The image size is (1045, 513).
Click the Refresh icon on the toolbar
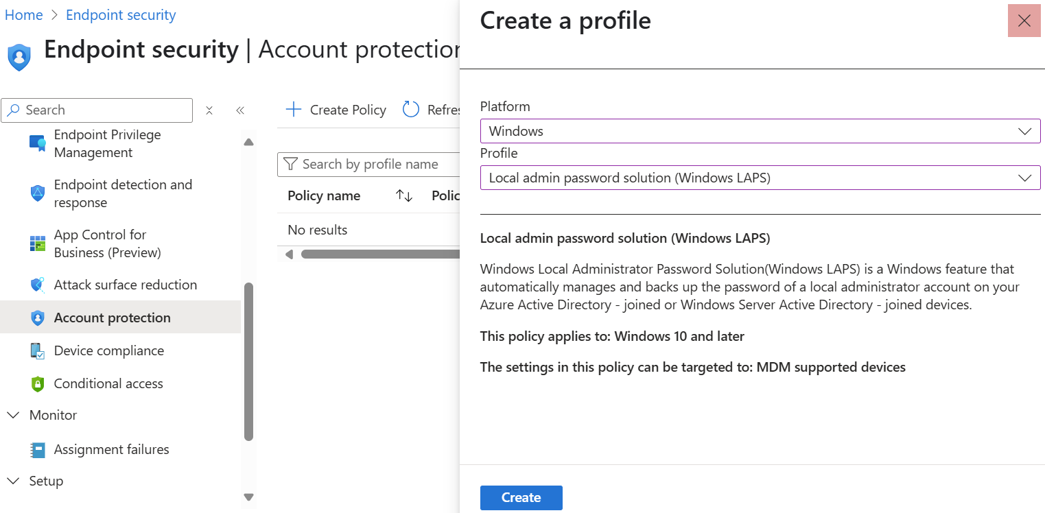coord(411,109)
